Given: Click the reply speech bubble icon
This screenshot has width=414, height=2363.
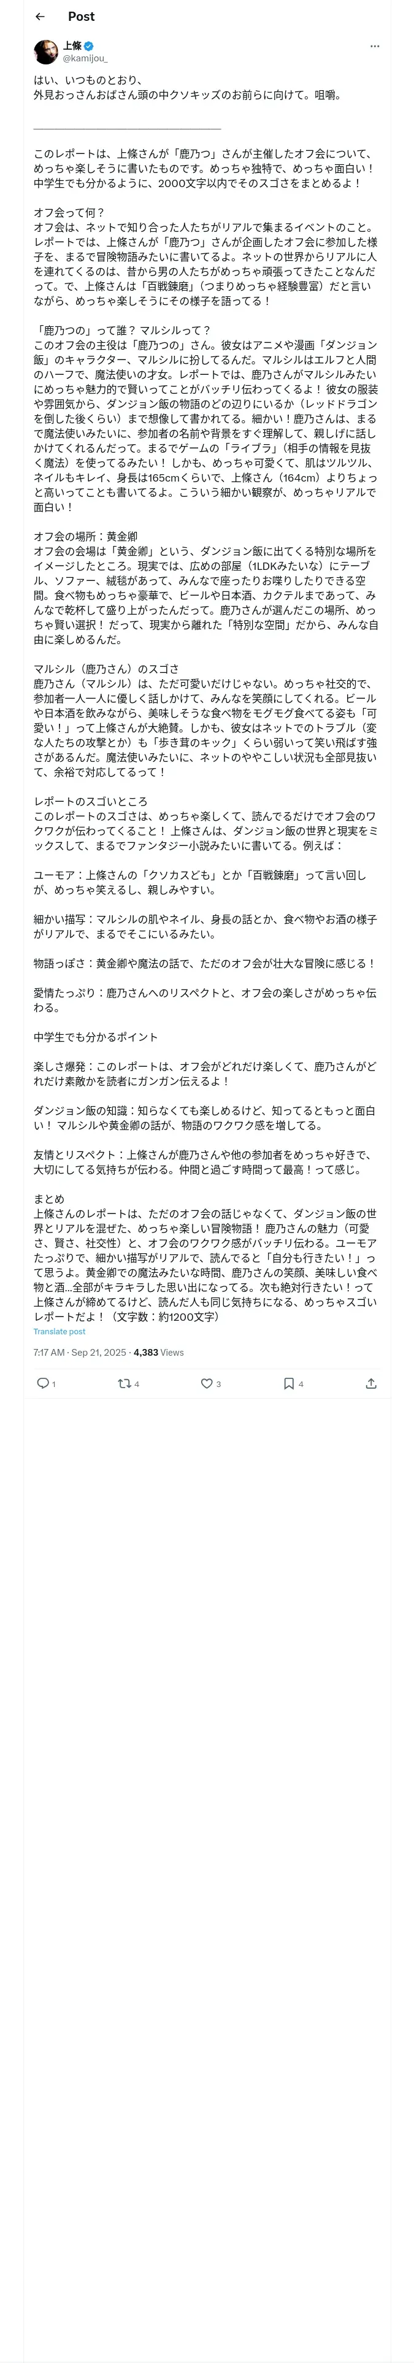Looking at the screenshot, I should tap(42, 1383).
